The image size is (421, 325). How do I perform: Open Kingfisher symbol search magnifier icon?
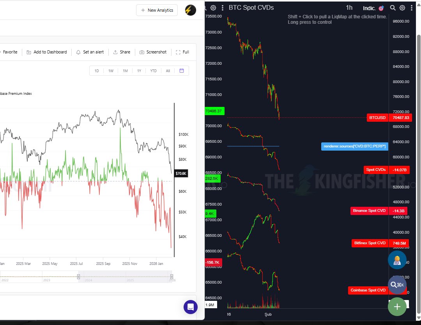(x=393, y=8)
